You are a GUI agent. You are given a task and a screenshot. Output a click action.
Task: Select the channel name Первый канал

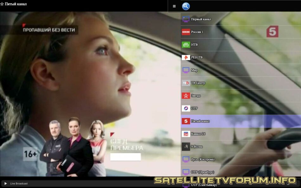pos(201,19)
